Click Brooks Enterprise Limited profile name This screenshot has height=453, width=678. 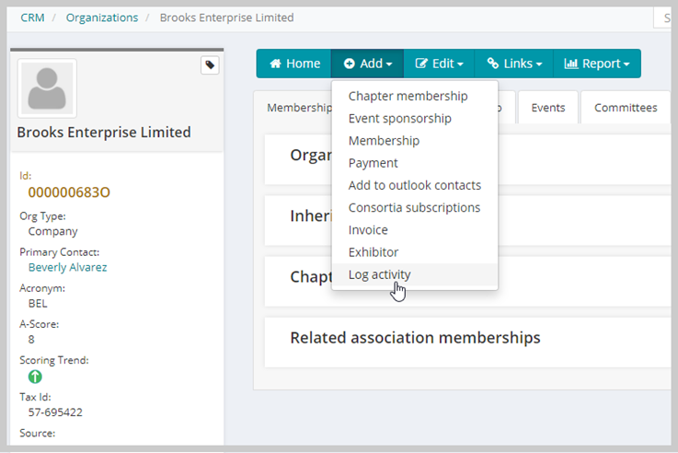pyautogui.click(x=104, y=132)
